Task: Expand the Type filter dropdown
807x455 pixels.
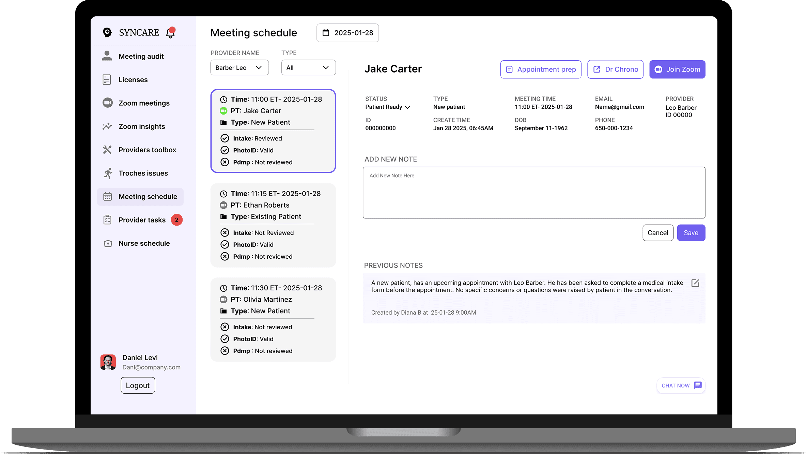Action: click(308, 67)
